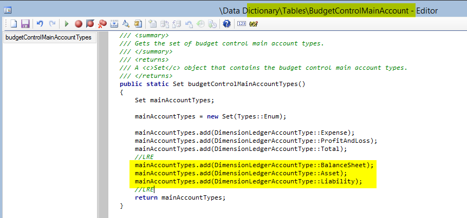Viewport: 467px width, 218px height.
Task: Select budgetControlMainAccountTypes in the method list
Action: click(x=48, y=38)
